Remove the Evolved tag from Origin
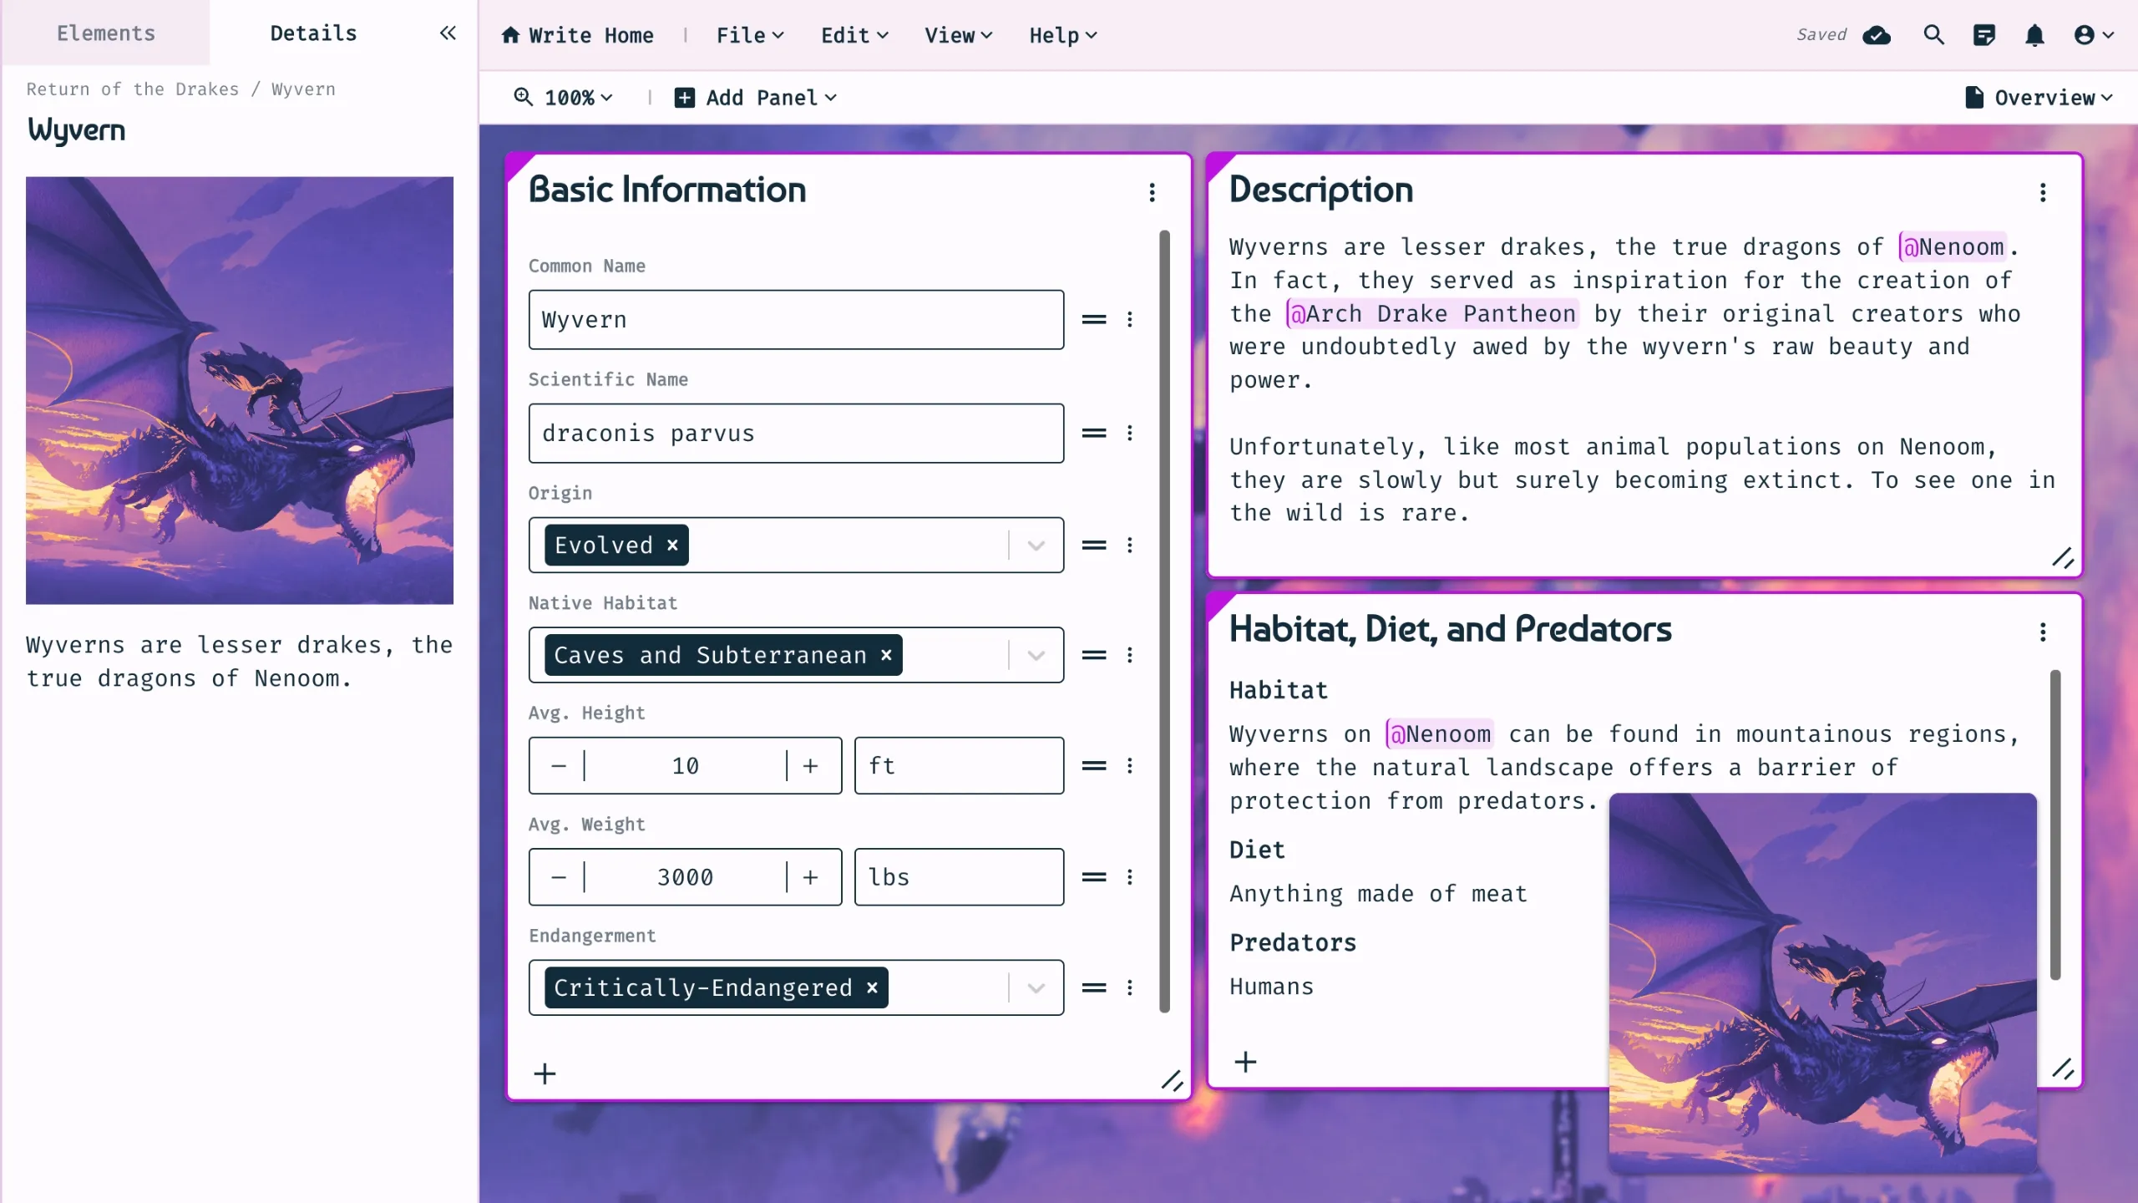Screen dimensions: 2138x1203 (672, 545)
